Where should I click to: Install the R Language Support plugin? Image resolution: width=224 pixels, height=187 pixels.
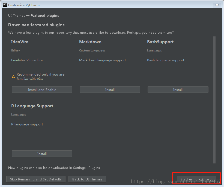click(42, 154)
